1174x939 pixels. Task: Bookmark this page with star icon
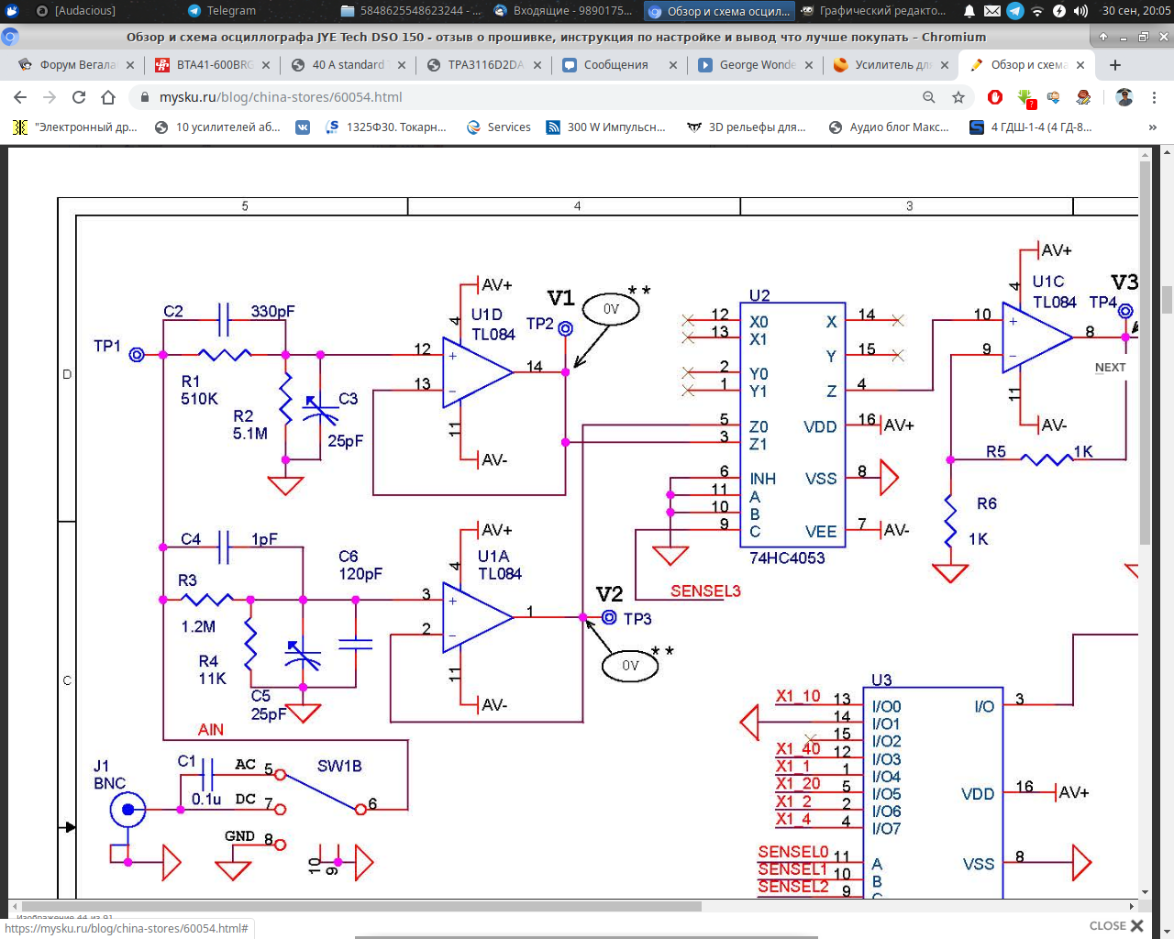(x=958, y=97)
